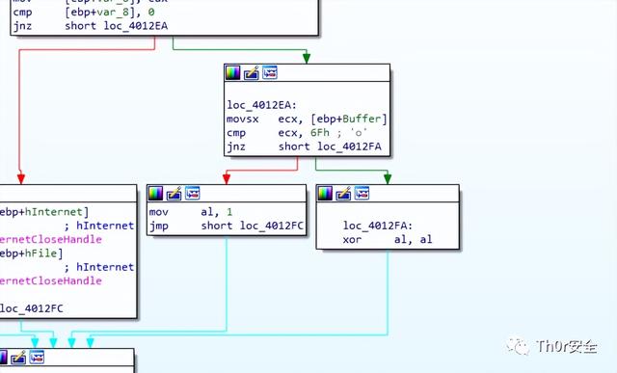Viewport: 617px width, 373px height.
Task: Click edit icon in mov al, 1 node
Action: coord(174,193)
